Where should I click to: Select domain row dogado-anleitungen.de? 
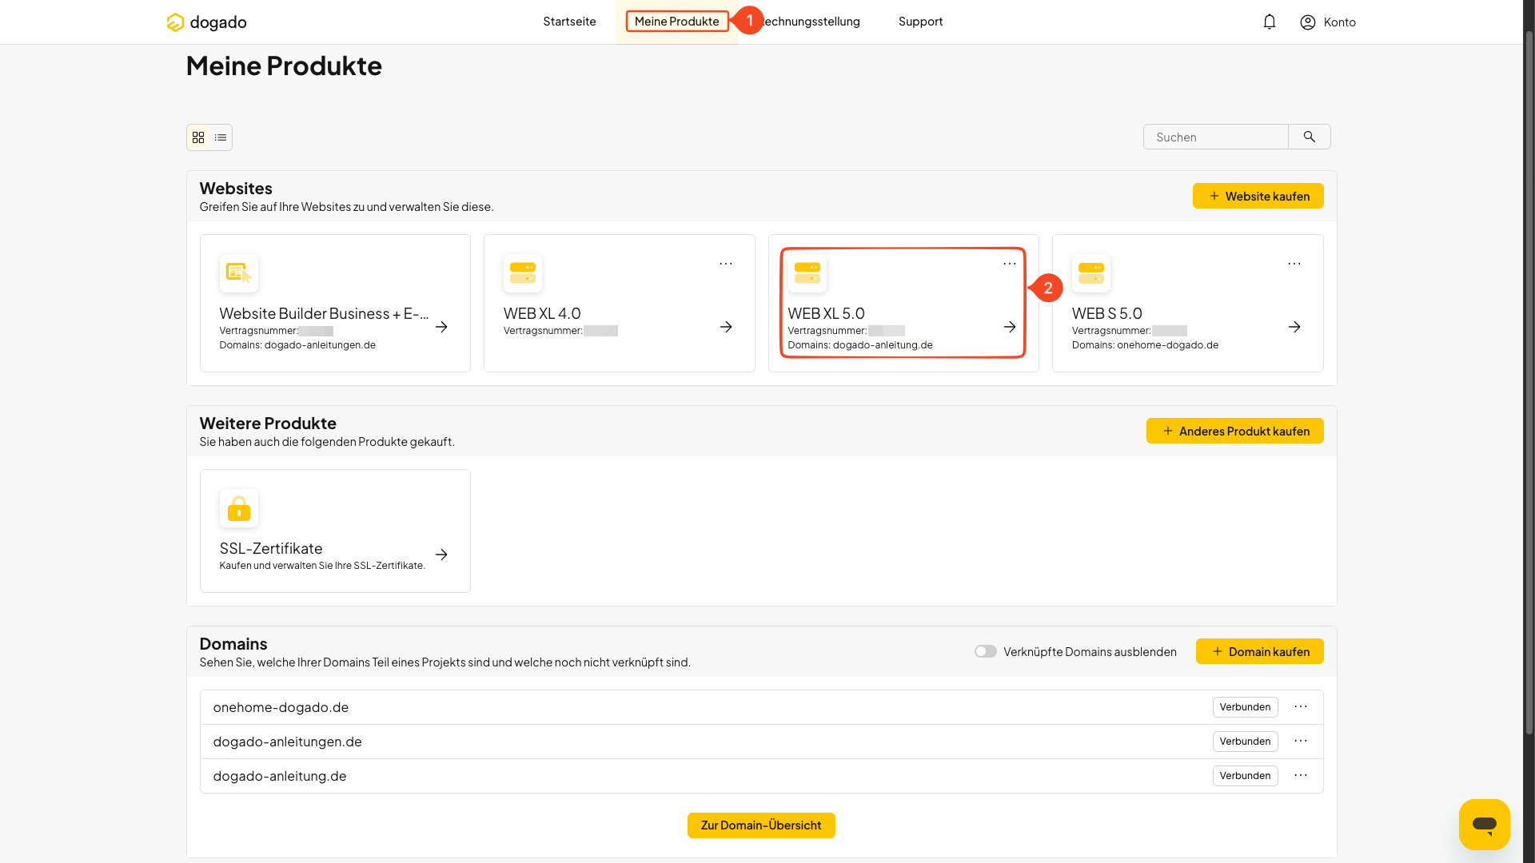[761, 742]
